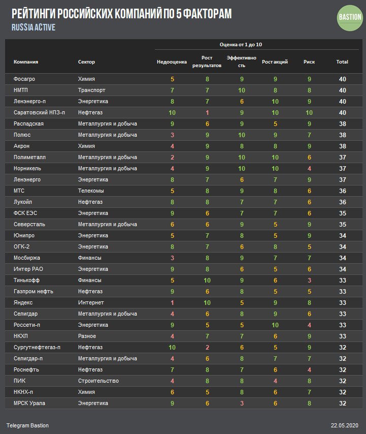
Task: Click Эффективность score 3 in МРСК Урала row
Action: click(242, 404)
